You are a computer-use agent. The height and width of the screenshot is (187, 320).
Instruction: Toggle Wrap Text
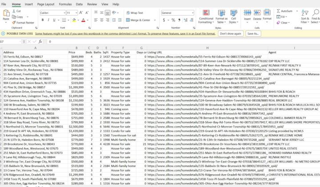click(x=135, y=13)
